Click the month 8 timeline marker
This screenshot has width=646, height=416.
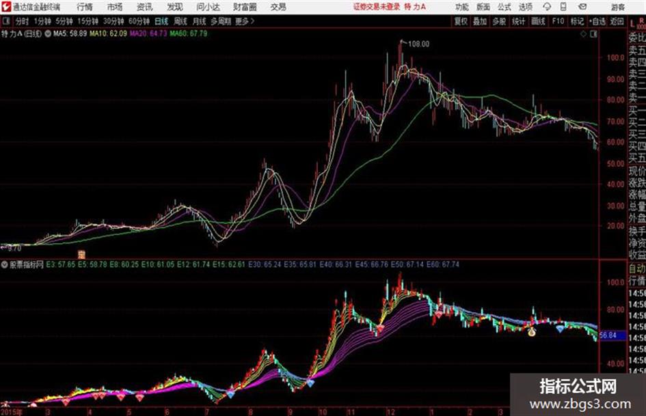tap(250, 412)
